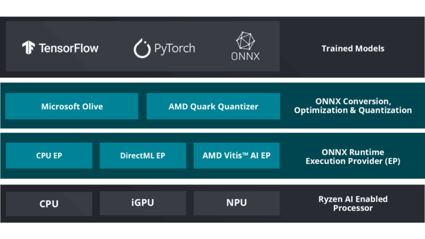Click the DirectML EP block
This screenshot has width=425, height=239.
click(x=143, y=155)
